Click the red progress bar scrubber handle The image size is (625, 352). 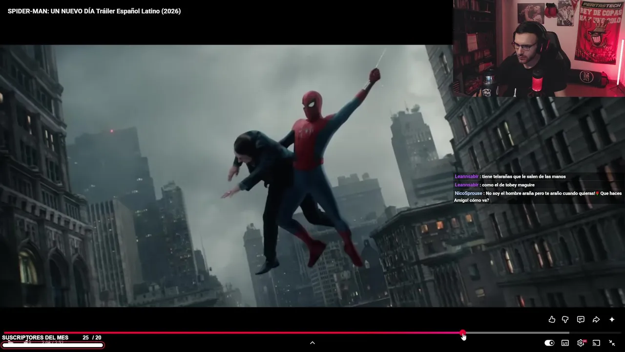coord(462,333)
